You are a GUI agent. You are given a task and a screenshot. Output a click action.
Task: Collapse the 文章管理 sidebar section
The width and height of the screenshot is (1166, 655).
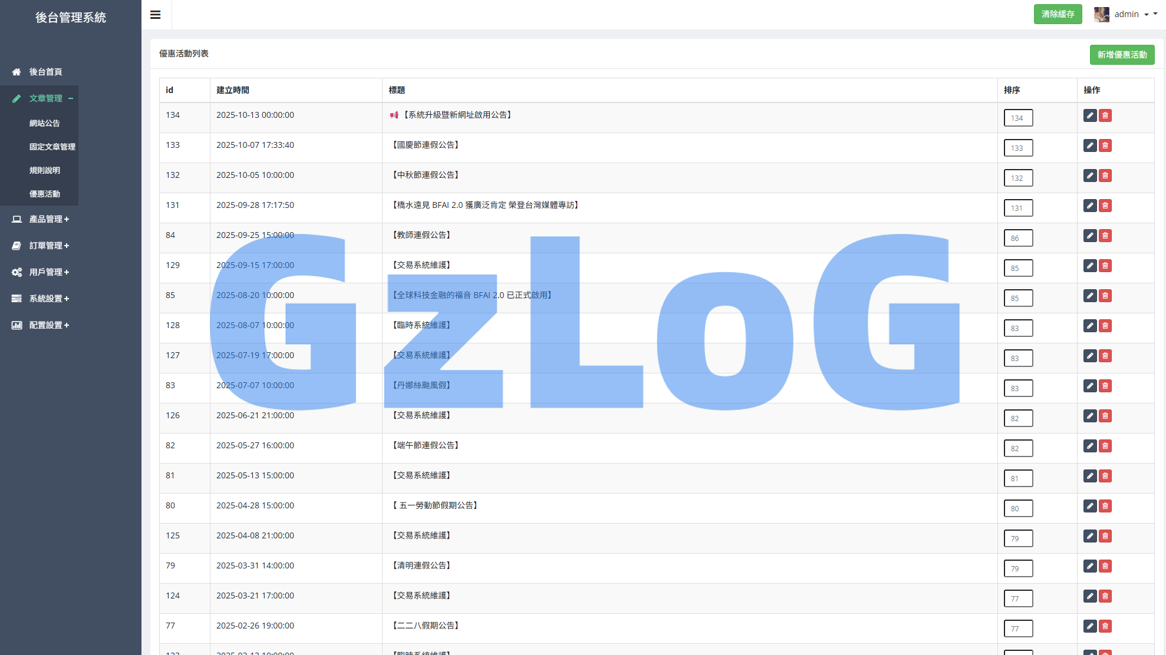tap(46, 98)
